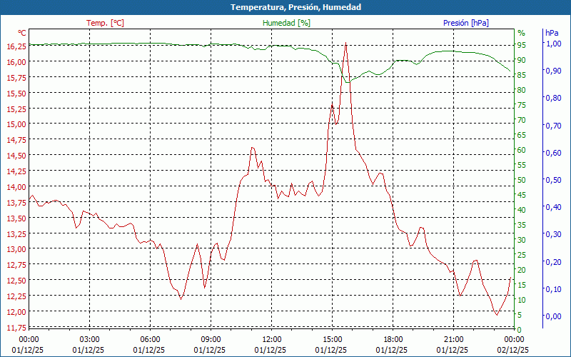
Task: Click the blue 'hPa' unit label
Action: point(552,33)
